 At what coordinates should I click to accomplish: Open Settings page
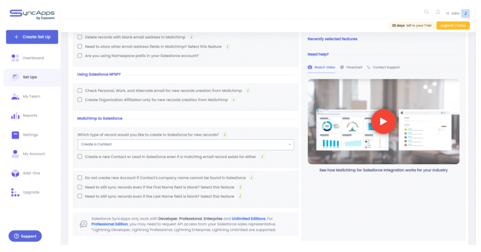click(x=30, y=135)
